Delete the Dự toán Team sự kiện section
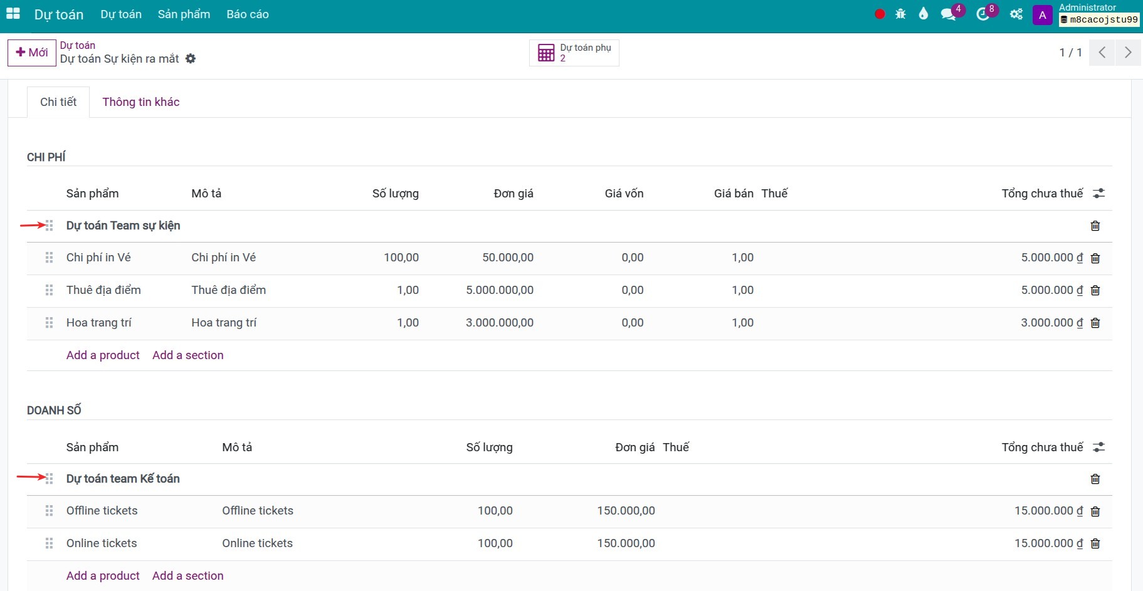The image size is (1143, 591). click(1095, 226)
